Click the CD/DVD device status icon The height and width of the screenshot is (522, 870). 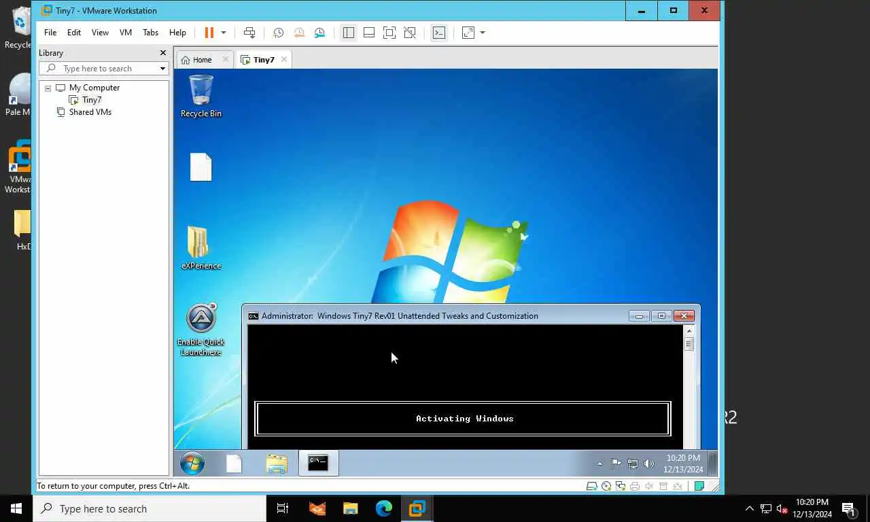pos(606,486)
